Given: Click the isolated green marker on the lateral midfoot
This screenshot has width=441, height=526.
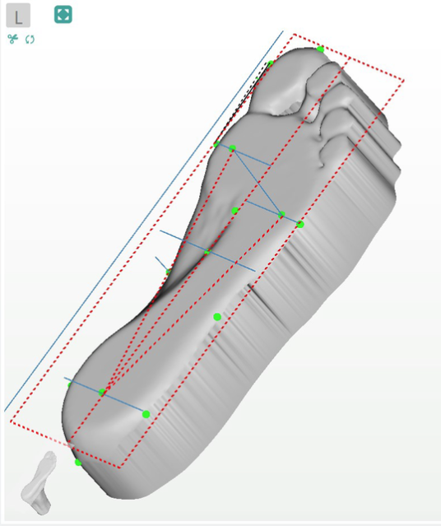Looking at the screenshot, I should click(217, 317).
